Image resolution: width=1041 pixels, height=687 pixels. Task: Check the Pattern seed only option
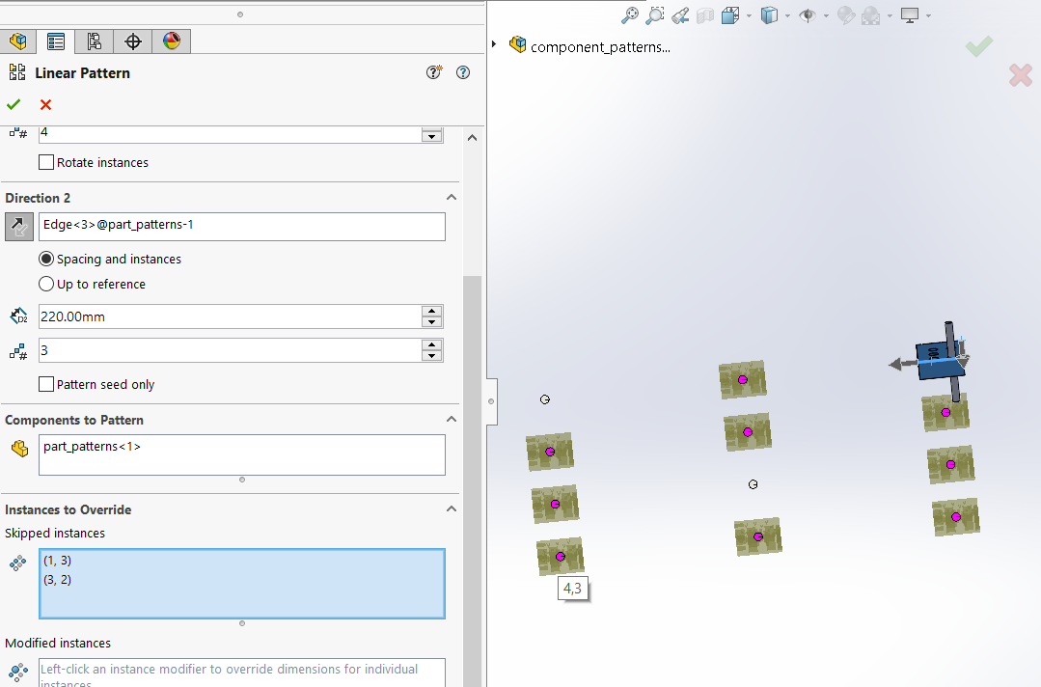pyautogui.click(x=45, y=384)
